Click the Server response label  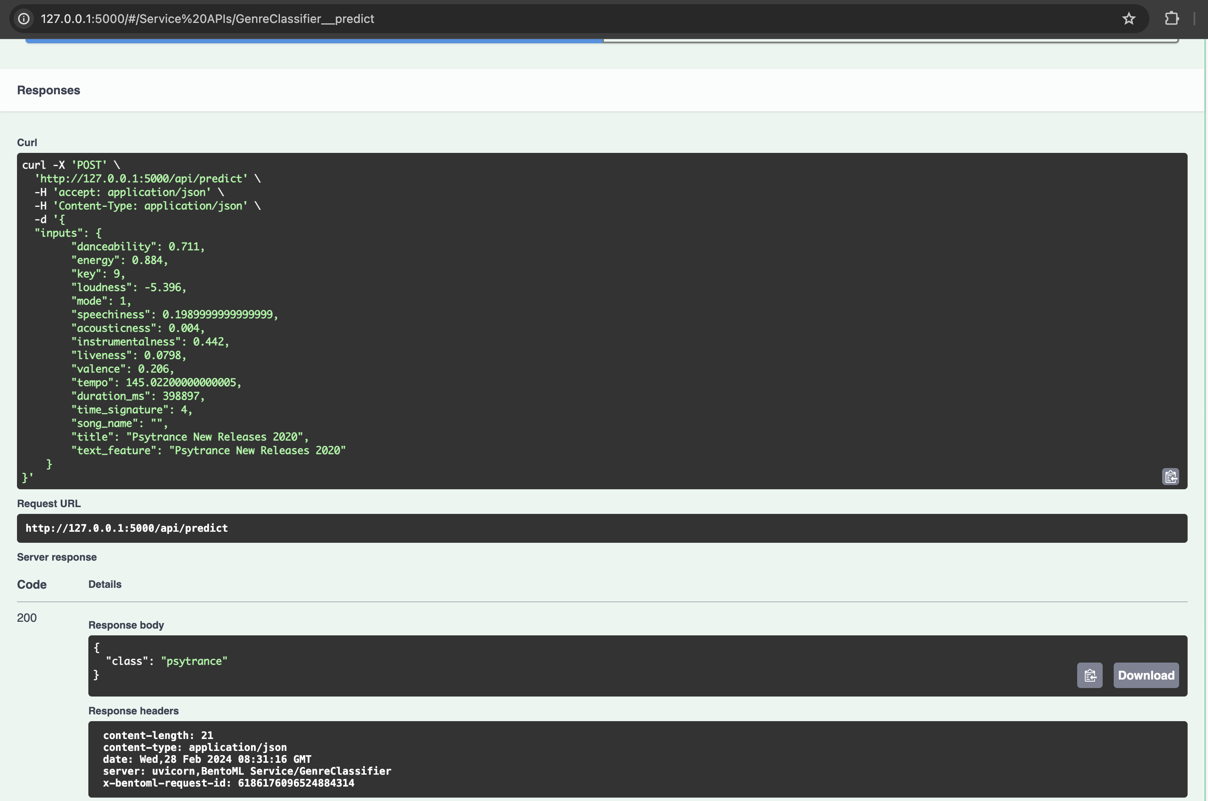tap(56, 557)
